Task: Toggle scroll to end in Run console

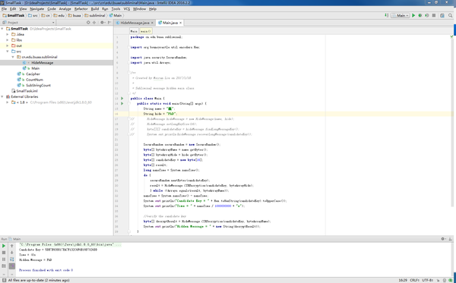Action: [x=12, y=266]
